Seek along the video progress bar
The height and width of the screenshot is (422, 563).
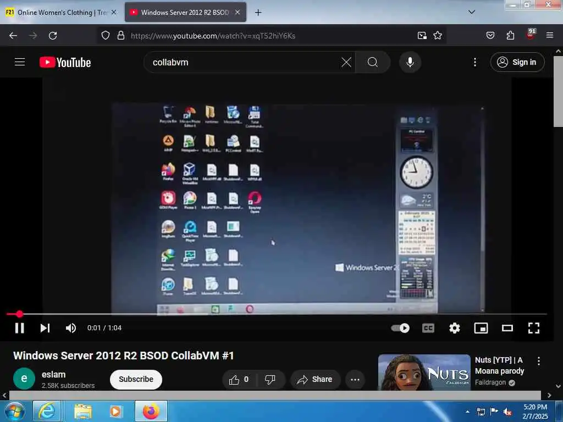pos(277,314)
